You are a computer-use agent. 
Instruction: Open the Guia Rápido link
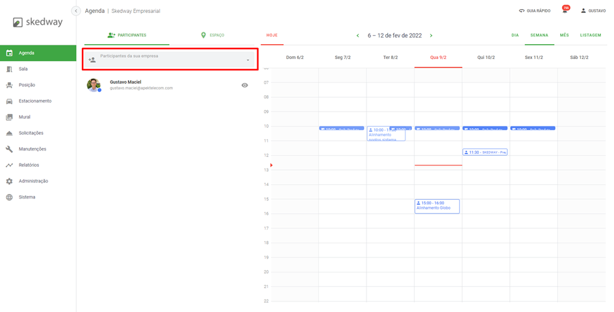point(535,11)
